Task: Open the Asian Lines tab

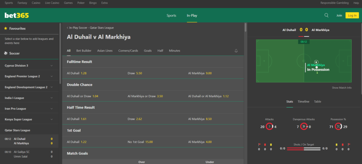Action: [105, 51]
